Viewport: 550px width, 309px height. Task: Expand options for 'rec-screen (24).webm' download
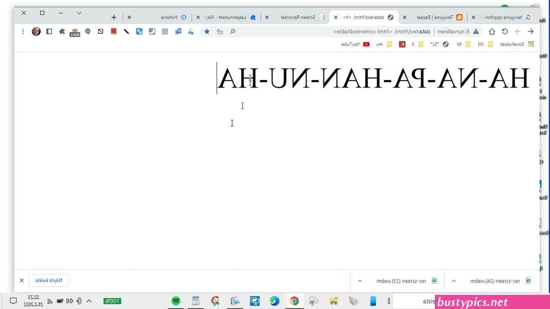pos(453,281)
